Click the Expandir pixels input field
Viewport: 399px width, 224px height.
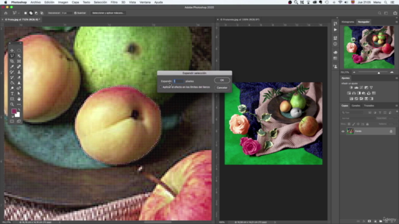[178, 81]
